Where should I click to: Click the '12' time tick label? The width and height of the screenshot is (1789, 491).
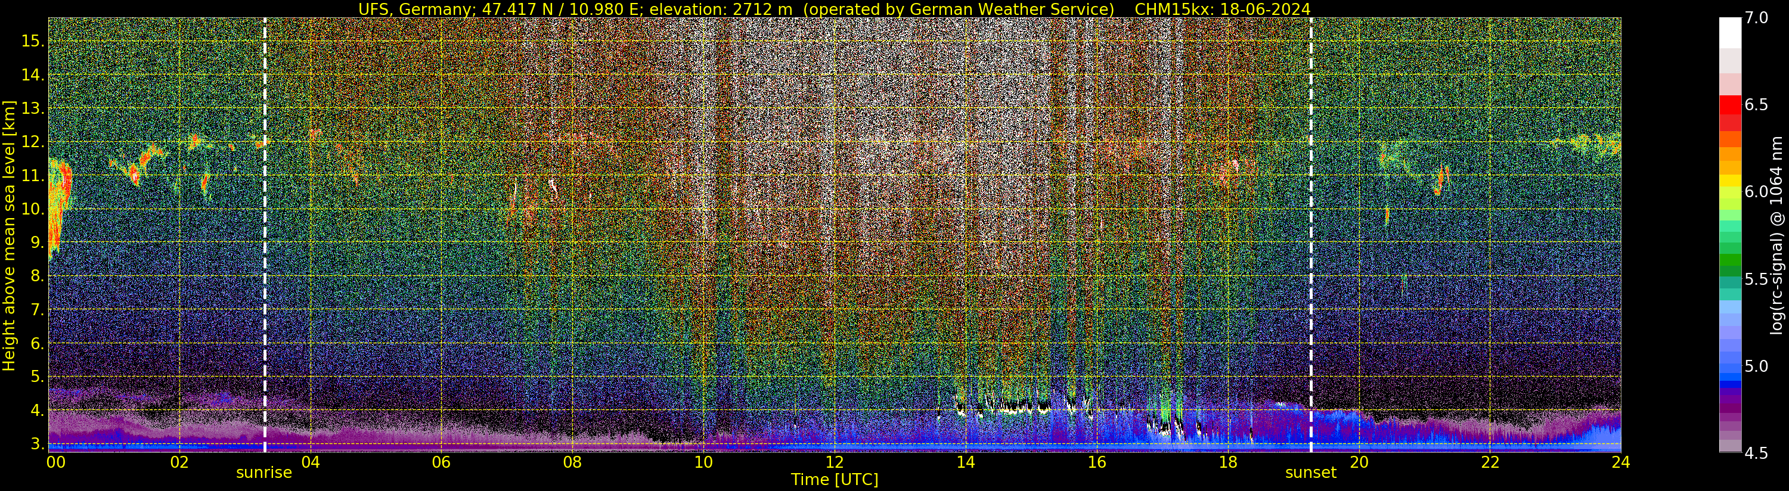tap(834, 462)
